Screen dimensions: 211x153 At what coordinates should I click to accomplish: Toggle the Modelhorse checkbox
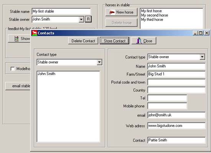tap(13, 69)
